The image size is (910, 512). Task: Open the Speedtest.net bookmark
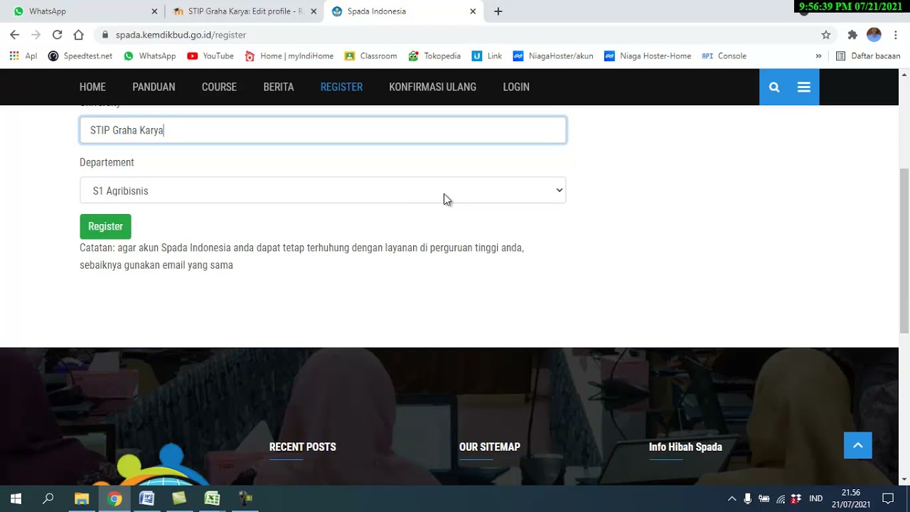(80, 55)
